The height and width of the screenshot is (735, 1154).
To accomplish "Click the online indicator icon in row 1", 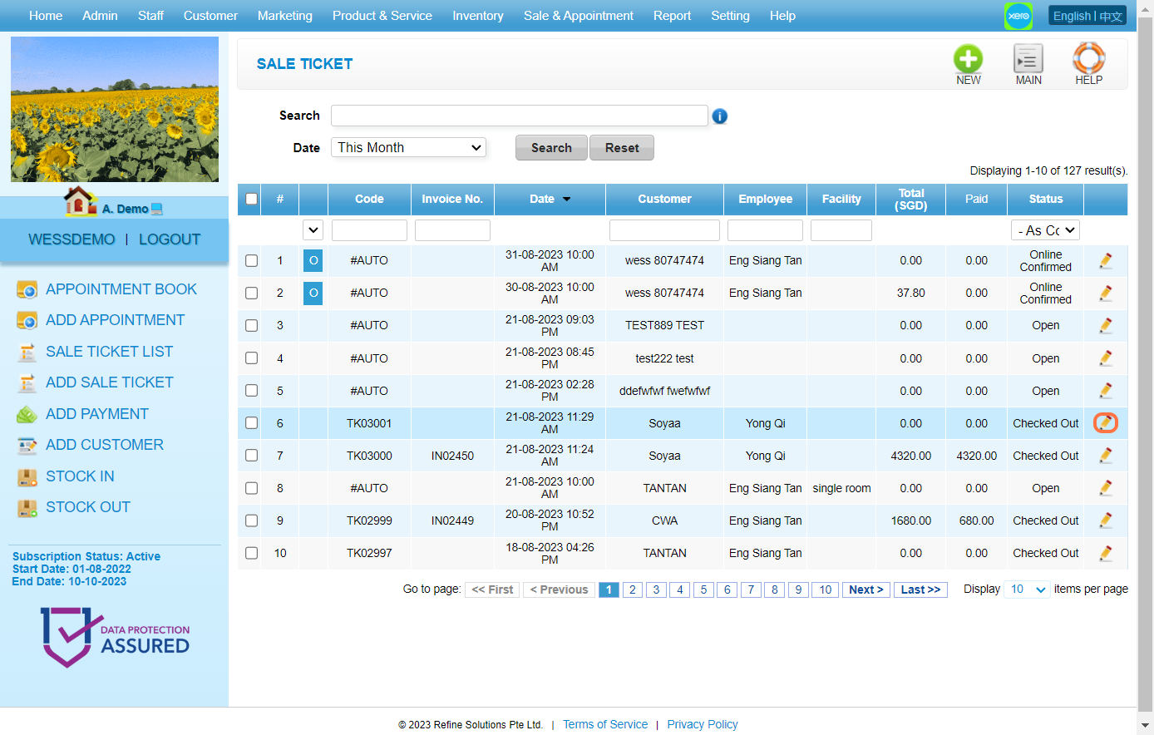I will (313, 260).
